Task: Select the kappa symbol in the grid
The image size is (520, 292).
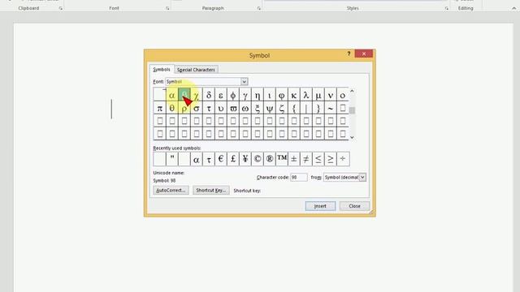Action: coord(294,95)
